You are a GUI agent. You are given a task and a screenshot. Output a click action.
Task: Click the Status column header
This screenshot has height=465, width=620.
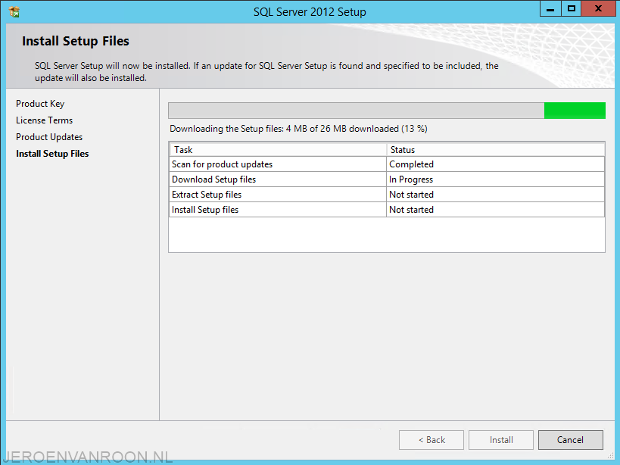pos(495,150)
